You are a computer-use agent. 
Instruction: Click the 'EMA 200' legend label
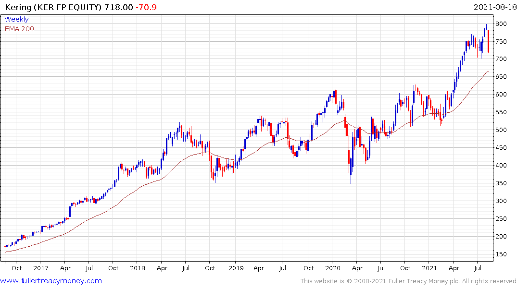tap(19, 29)
